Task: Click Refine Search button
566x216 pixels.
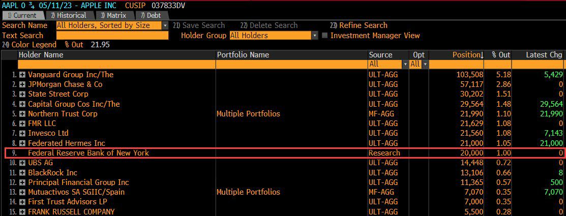Action: 359,25
